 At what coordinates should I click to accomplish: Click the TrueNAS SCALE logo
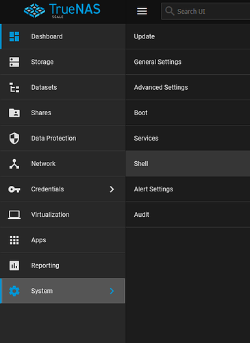coord(62,10)
